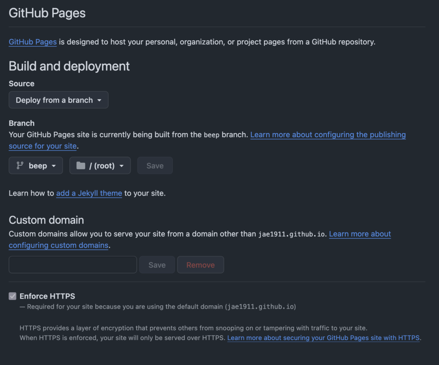Click the add a Jekyll theme link
This screenshot has width=439, height=365.
[x=89, y=193]
